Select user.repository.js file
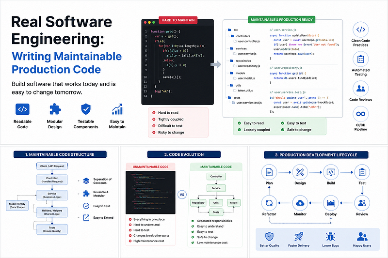 point(247,66)
